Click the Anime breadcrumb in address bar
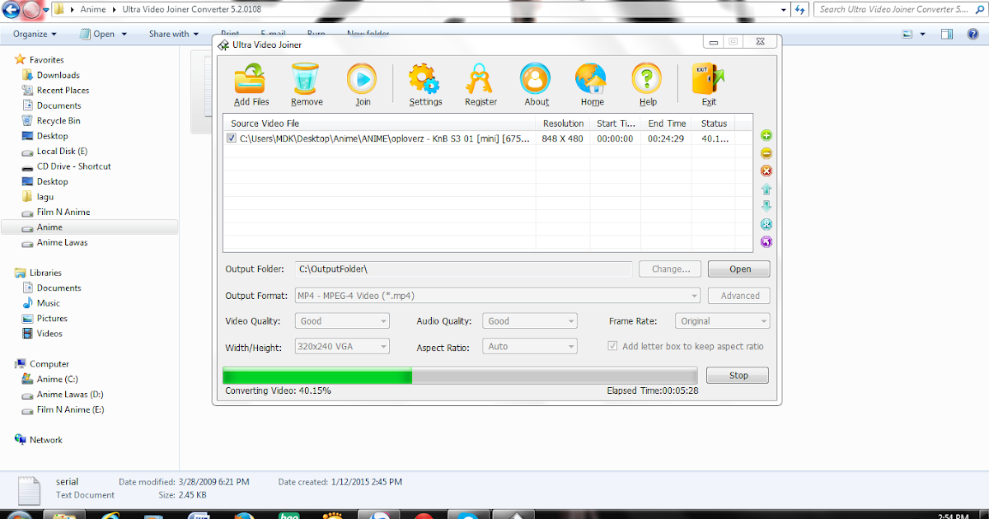 pos(93,10)
